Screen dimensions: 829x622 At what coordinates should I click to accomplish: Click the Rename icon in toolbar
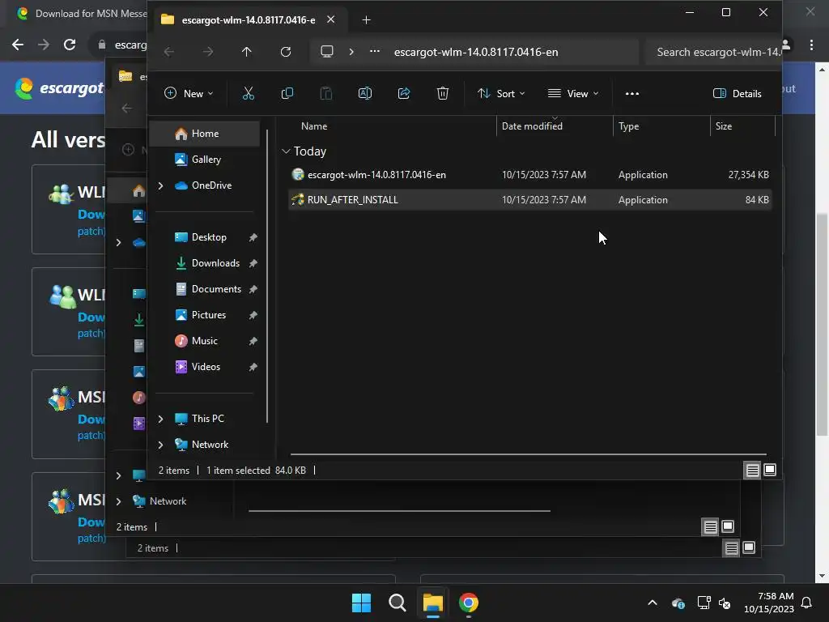(x=365, y=94)
